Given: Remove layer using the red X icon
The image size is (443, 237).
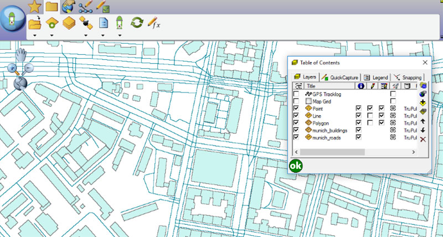Looking at the screenshot, I should [x=423, y=139].
